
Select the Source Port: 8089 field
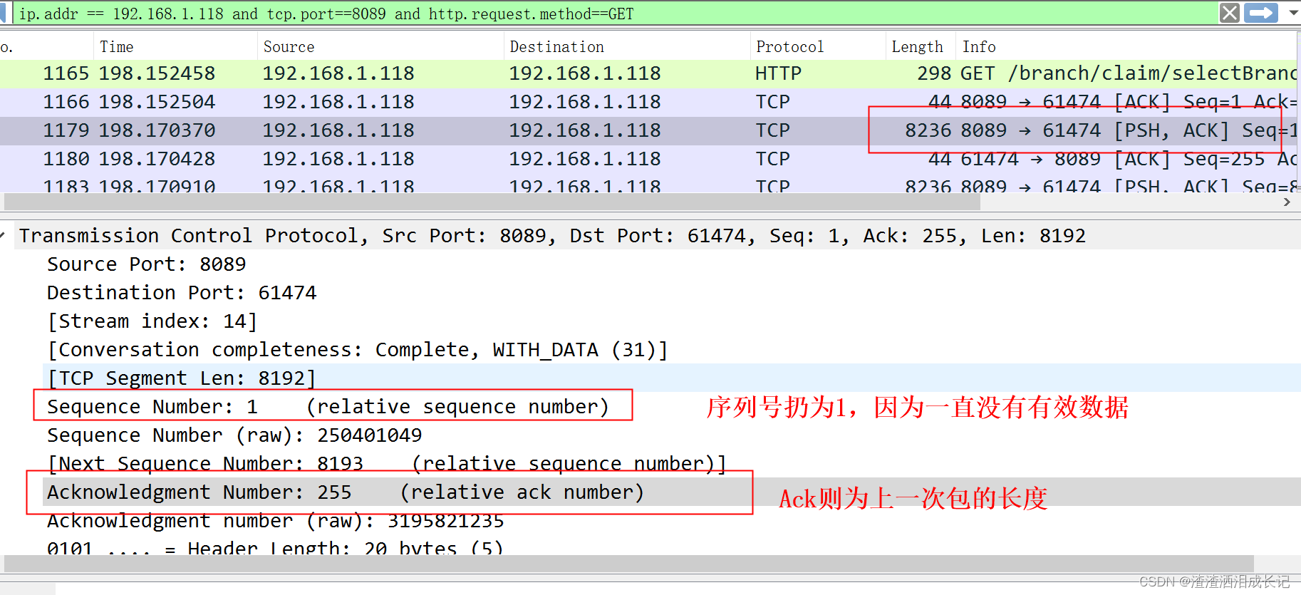click(146, 264)
